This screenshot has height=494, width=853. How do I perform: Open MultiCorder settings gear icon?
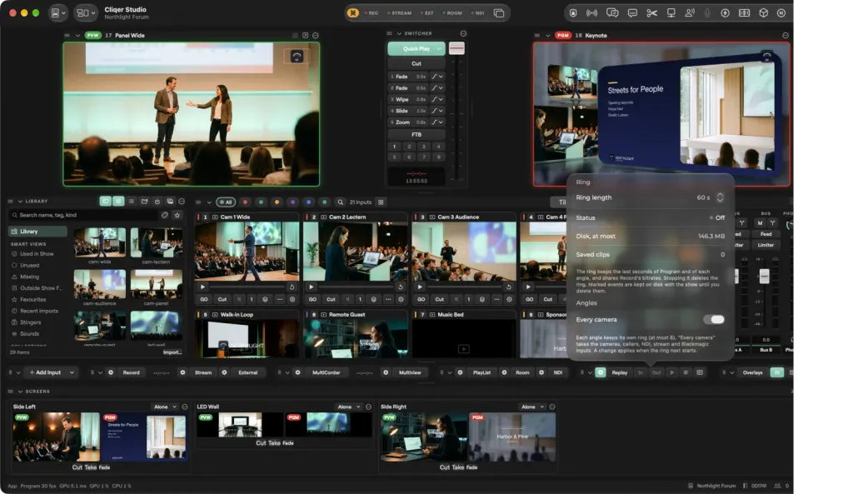[297, 372]
